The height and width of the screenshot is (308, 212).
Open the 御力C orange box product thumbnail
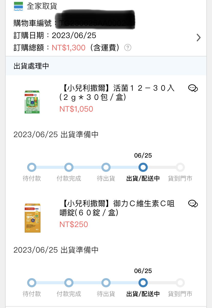click(x=33, y=218)
